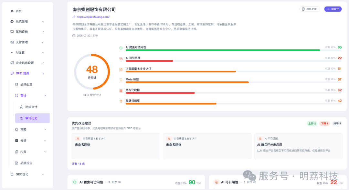The width and height of the screenshot is (349, 190).
Task: Click the AI 爬虫可访问性 green progress bar
Action: click(x=223, y=50)
